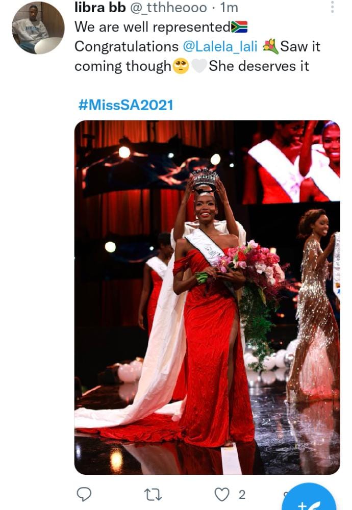The image size is (352, 510).
Task: Retweet this post using the arrows icon
Action: [153, 494]
